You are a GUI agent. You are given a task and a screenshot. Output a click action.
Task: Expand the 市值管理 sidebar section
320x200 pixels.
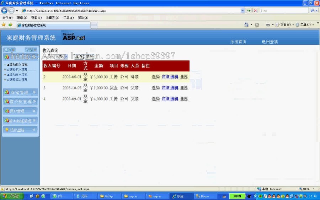pos(20,92)
